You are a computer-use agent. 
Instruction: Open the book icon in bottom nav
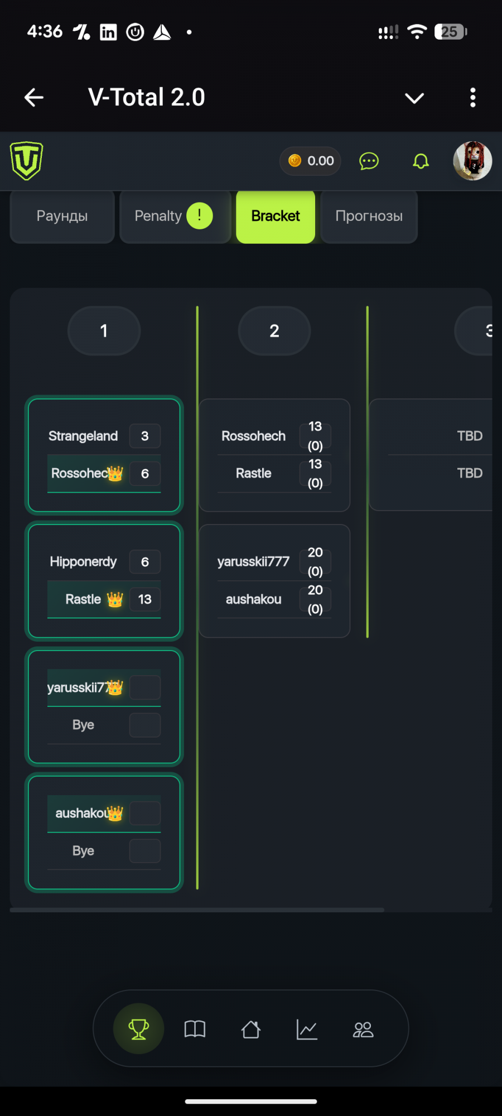(x=195, y=1028)
